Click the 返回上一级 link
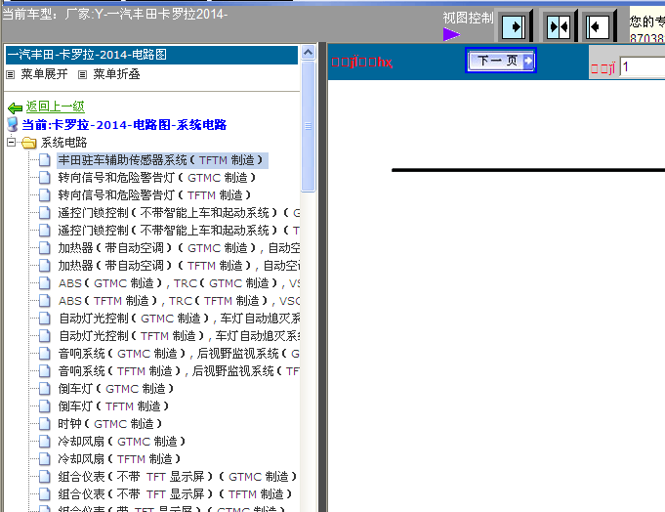Viewport: 665px width, 512px height. click(x=55, y=107)
